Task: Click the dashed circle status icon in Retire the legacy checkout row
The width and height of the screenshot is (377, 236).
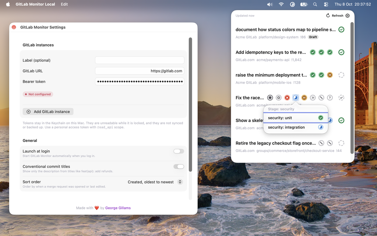Action: [341, 143]
